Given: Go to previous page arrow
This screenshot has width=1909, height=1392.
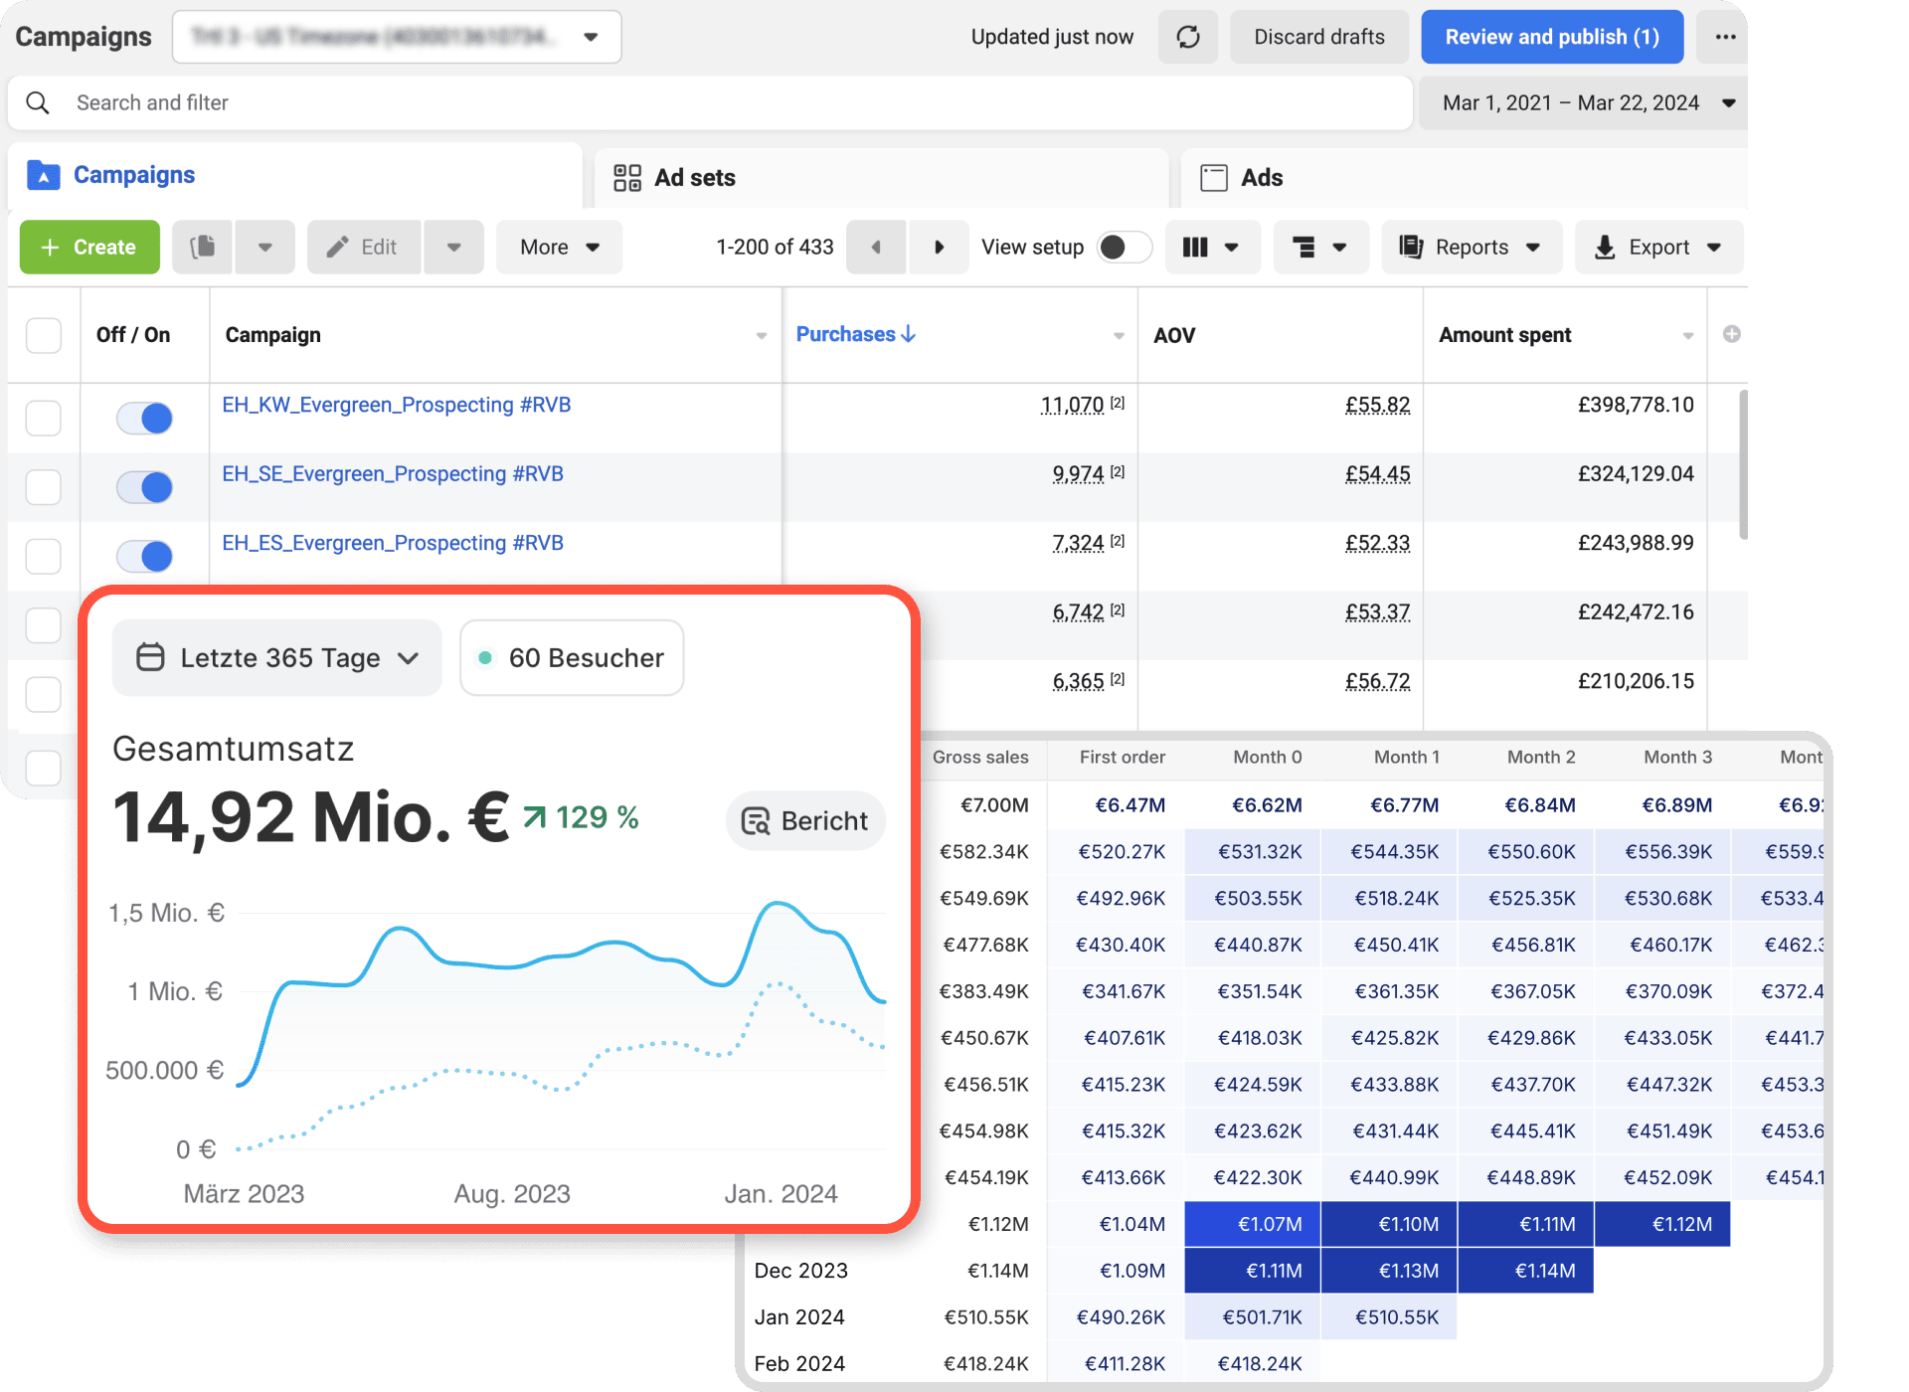Looking at the screenshot, I should 876,247.
